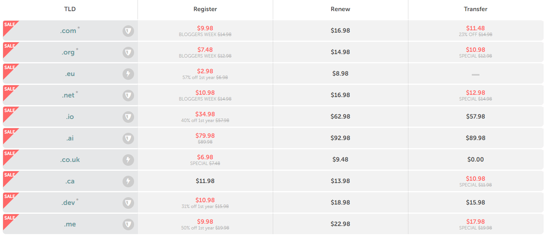Viewport: 549px width, 236px height.
Task: Click the $17.98 .me transfer price
Action: 476,221
